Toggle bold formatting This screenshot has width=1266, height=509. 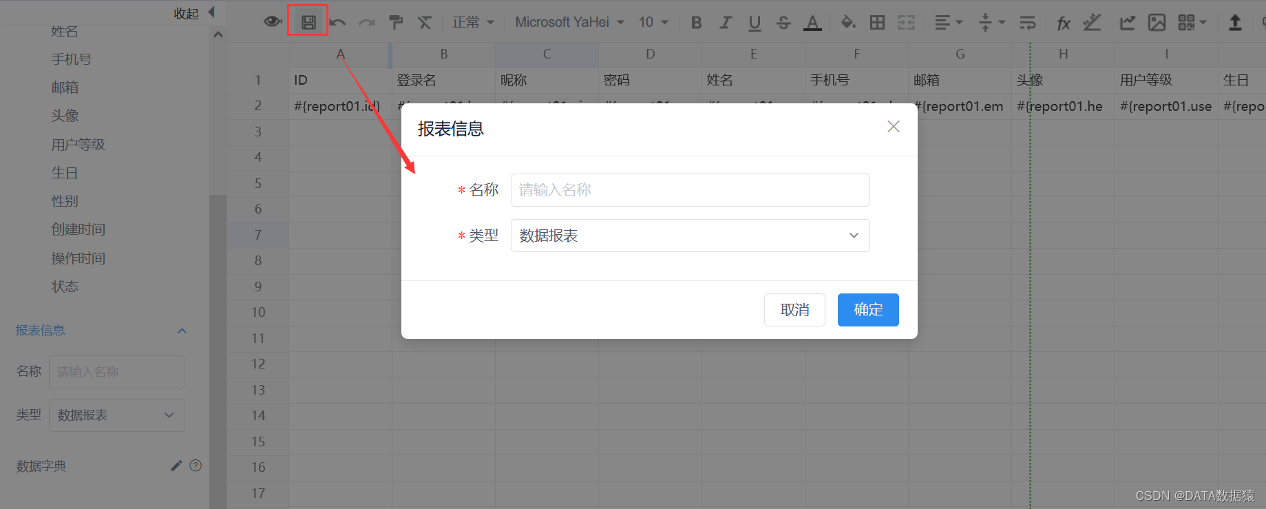pyautogui.click(x=697, y=23)
